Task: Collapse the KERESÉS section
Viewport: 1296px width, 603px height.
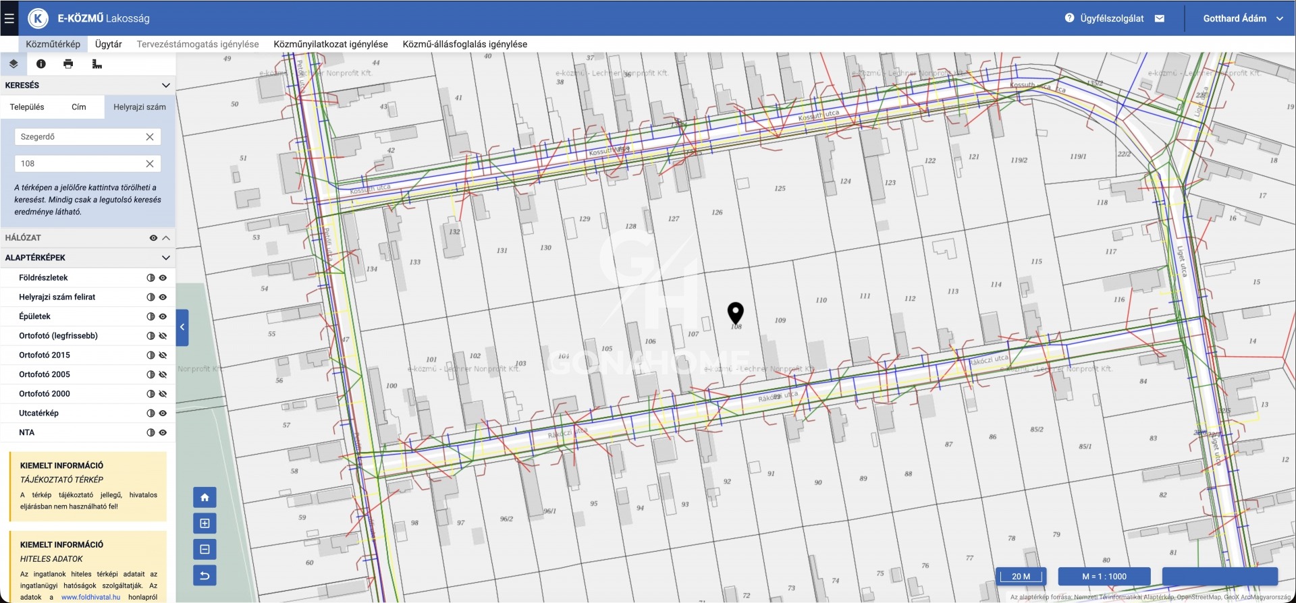Action: (x=165, y=86)
